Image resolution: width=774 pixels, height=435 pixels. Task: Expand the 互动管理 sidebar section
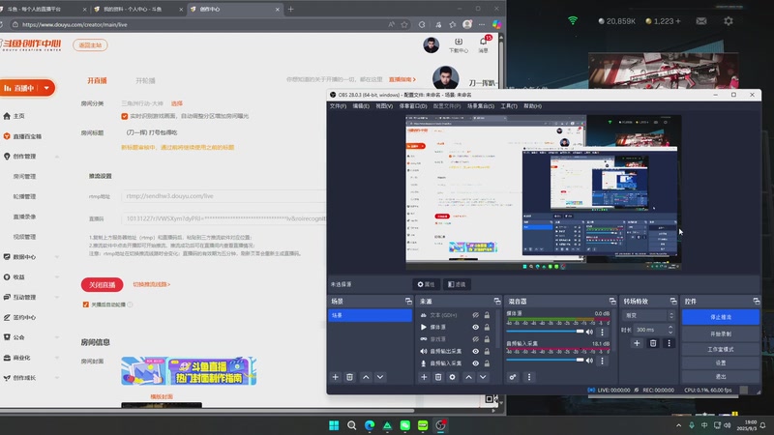(x=57, y=298)
